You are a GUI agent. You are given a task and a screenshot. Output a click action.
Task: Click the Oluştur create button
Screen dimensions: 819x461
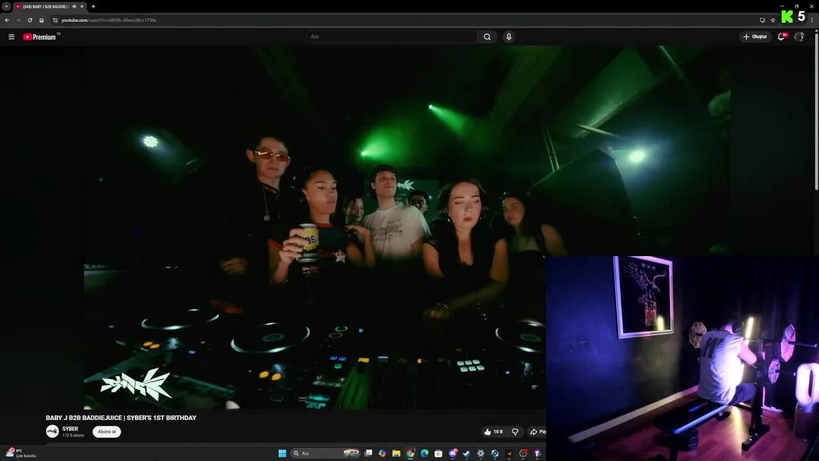click(x=755, y=36)
